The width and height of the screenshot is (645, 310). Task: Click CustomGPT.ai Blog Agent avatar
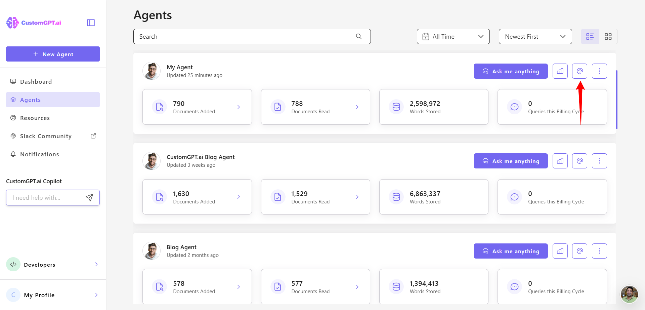[x=152, y=161]
